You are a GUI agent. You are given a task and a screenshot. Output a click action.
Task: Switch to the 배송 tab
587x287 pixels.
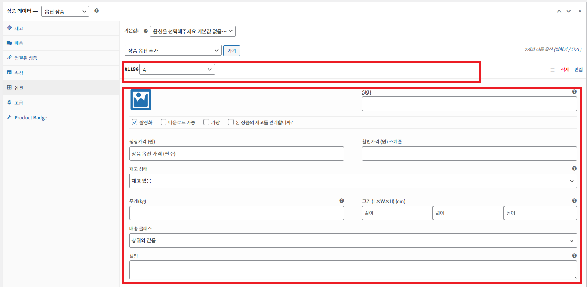(x=61, y=43)
